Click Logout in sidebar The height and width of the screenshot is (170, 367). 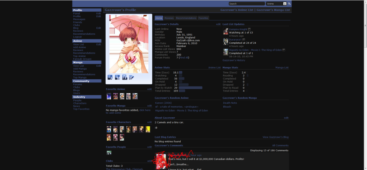click(x=77, y=37)
